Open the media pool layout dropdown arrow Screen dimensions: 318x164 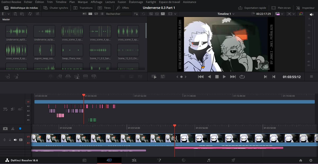[9, 14]
